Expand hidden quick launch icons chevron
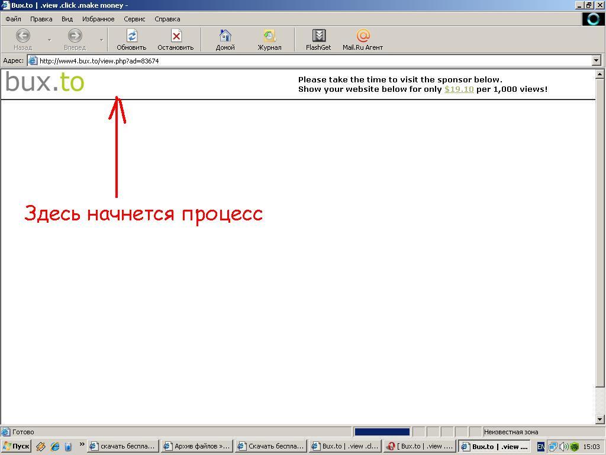 coord(82,445)
